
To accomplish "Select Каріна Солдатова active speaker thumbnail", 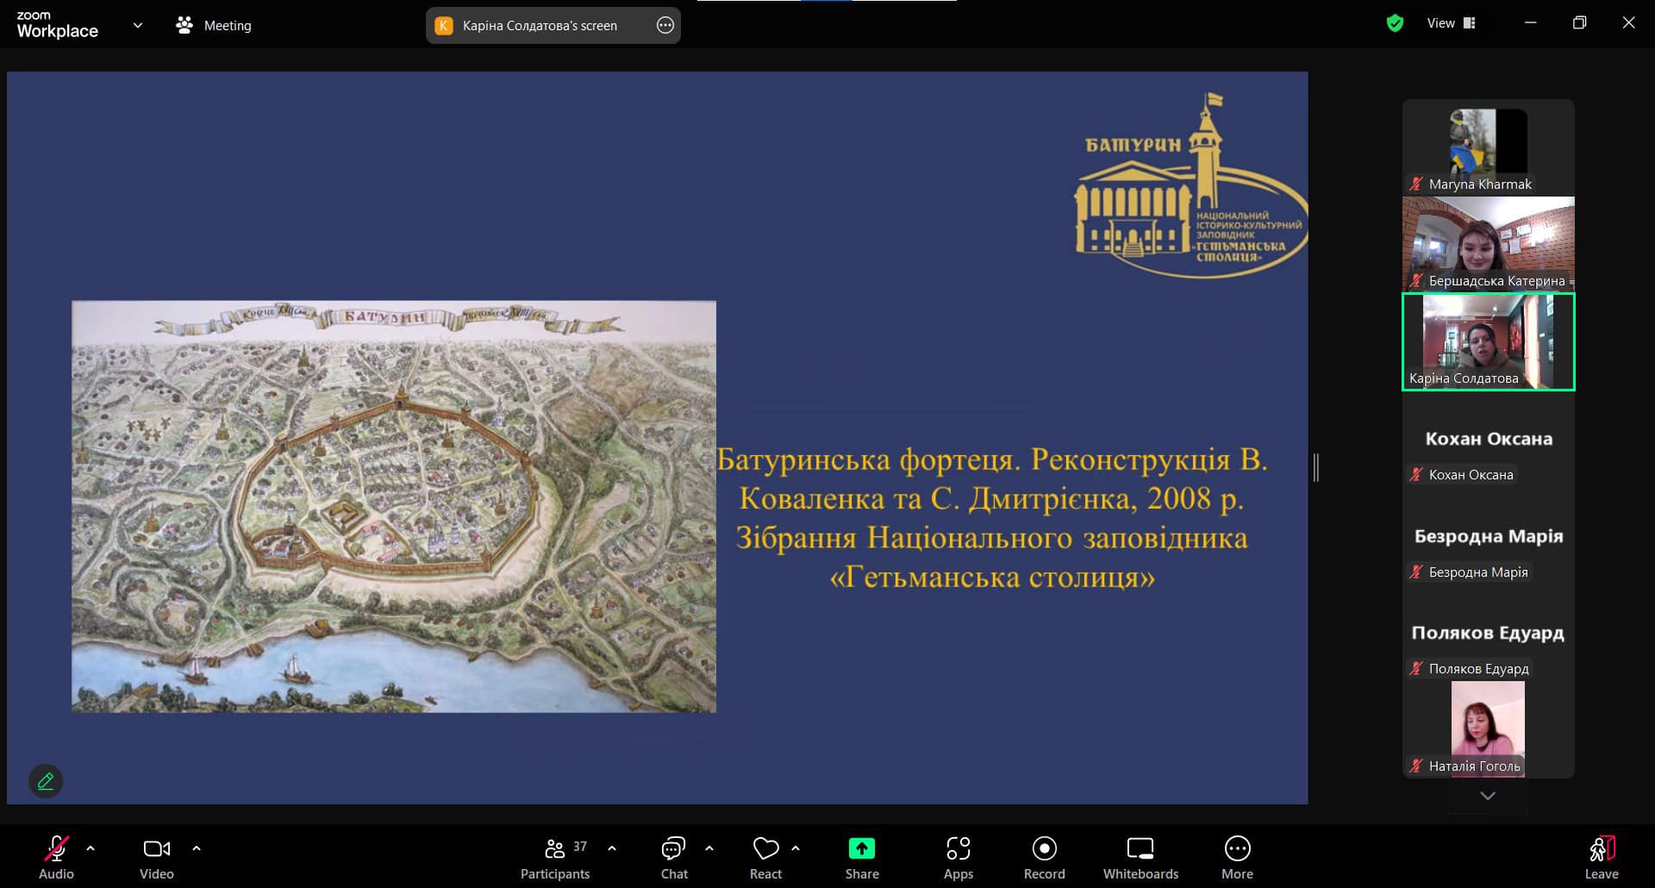I will pos(1489,341).
